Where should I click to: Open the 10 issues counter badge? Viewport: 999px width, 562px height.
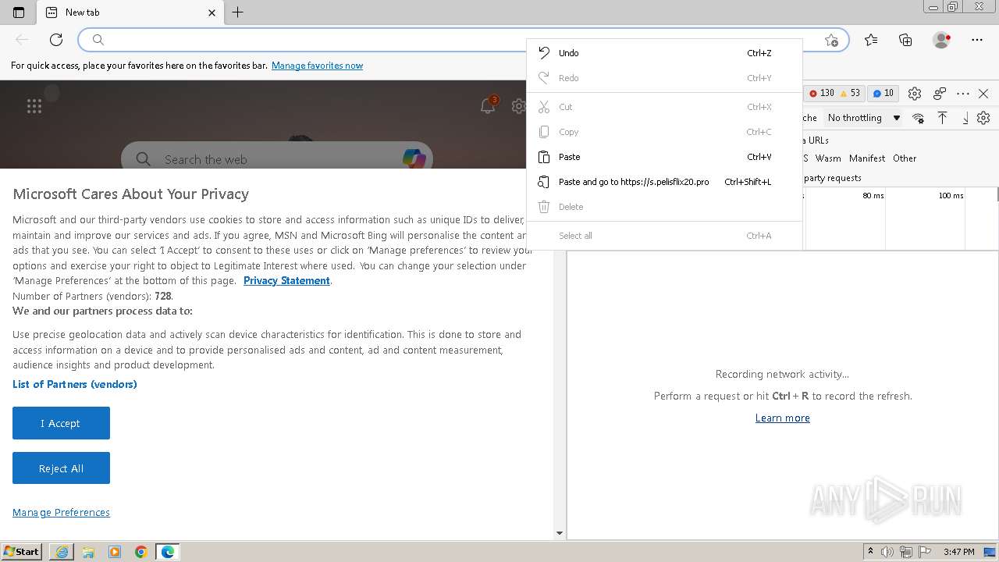883,93
